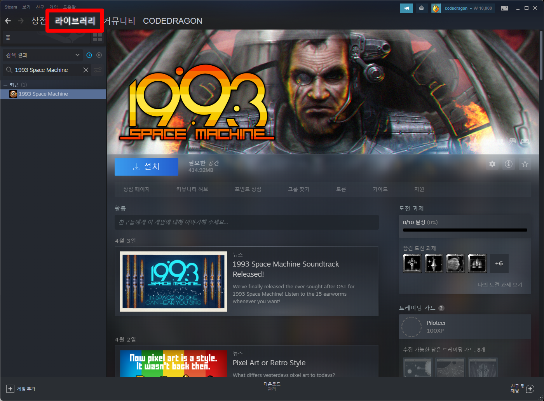Screen dimensions: 544x401
Task: Click the 홈 button
Action: pyautogui.click(x=46, y=37)
